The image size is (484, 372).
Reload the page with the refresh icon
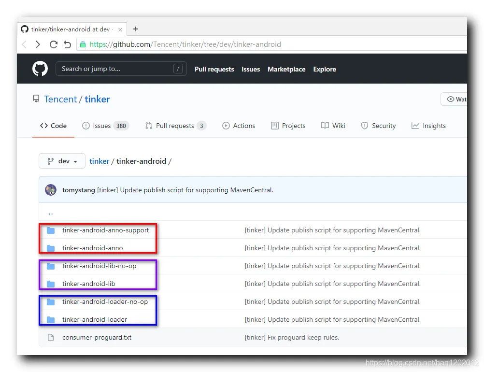point(54,44)
